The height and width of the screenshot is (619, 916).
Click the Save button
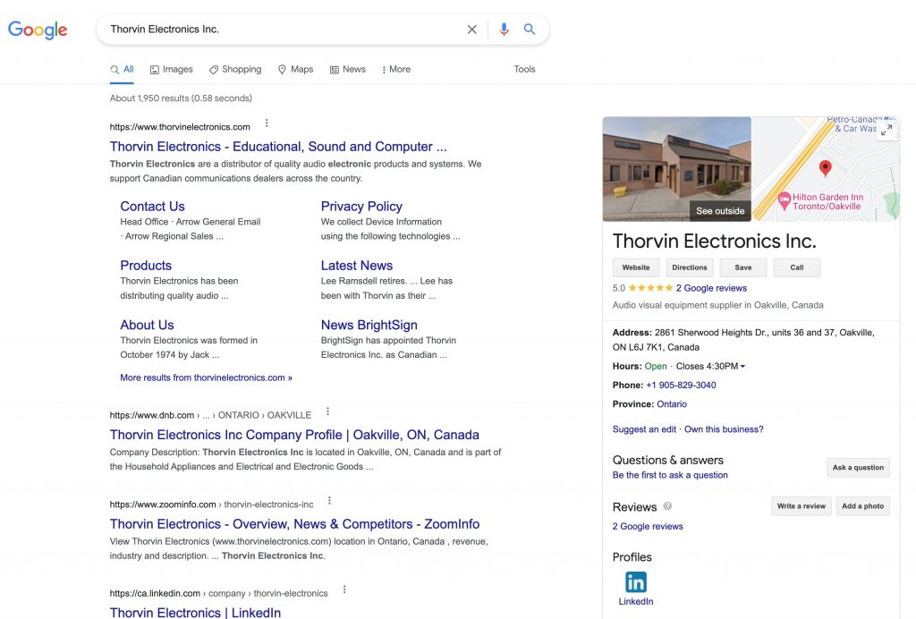tap(743, 267)
